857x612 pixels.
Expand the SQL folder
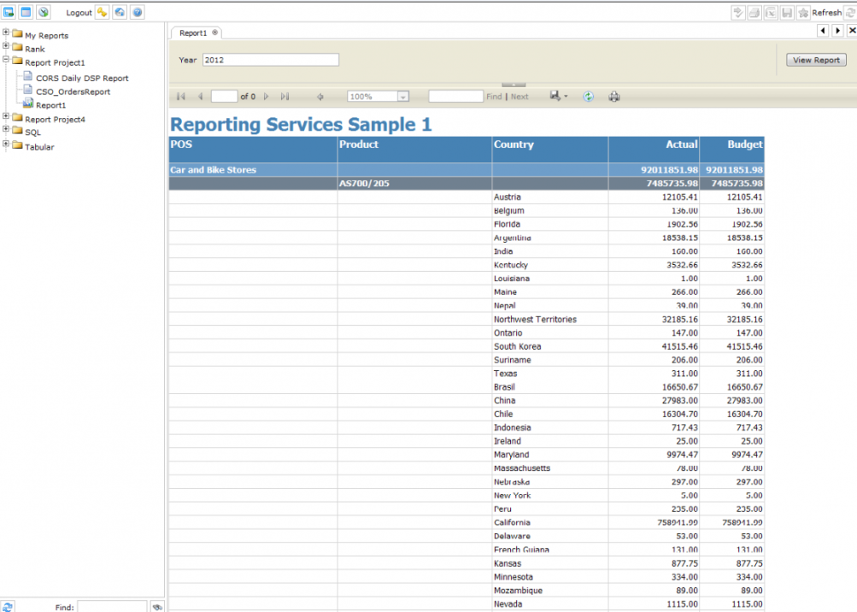5,130
